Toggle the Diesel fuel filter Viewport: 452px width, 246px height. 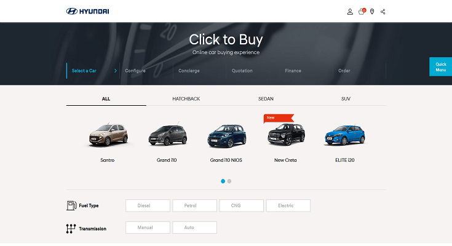click(x=148, y=205)
